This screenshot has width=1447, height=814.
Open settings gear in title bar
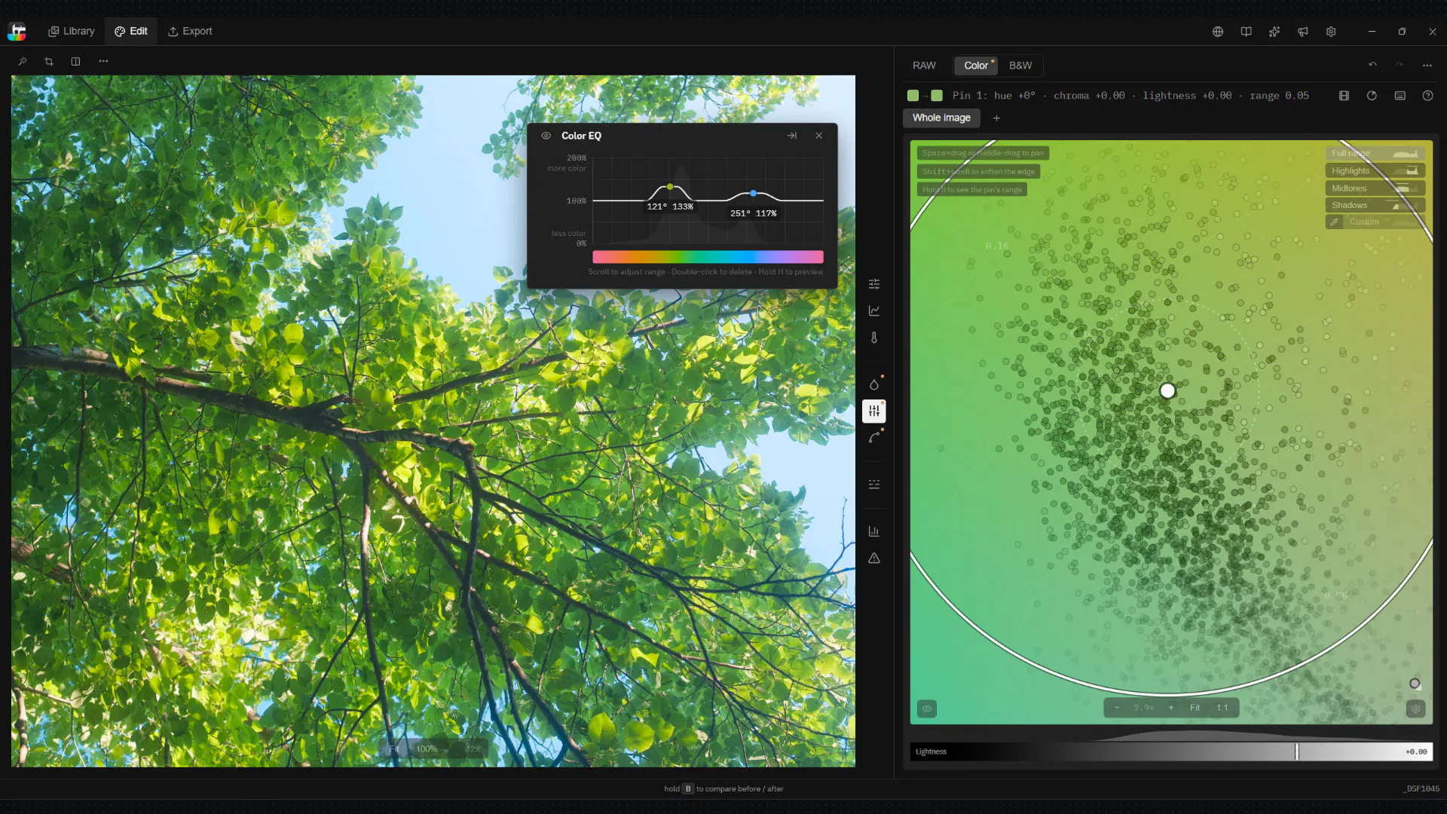tap(1332, 32)
